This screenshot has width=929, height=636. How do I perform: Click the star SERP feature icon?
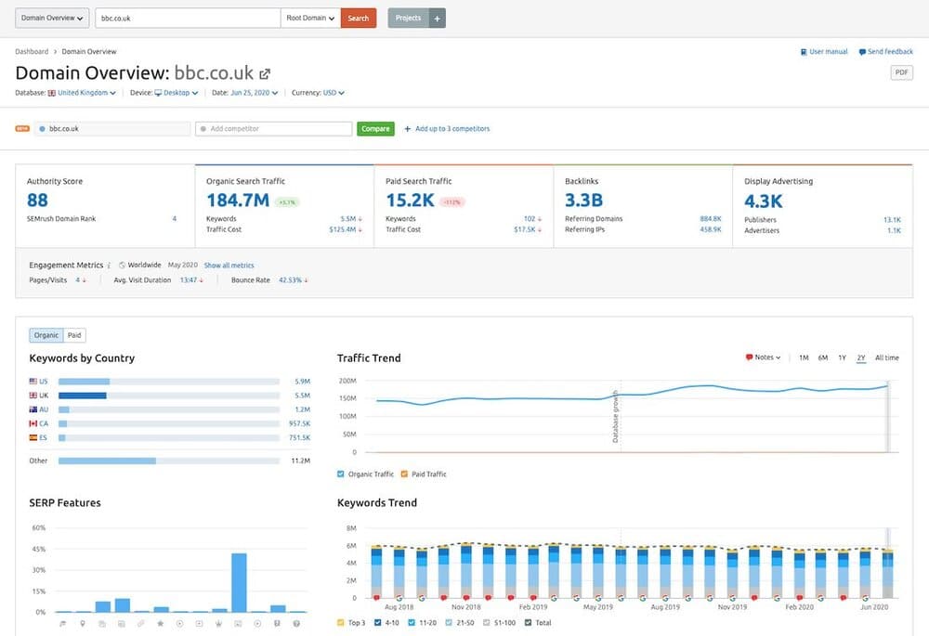160,624
